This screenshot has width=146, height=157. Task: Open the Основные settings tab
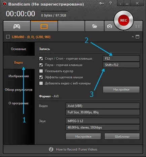(19, 49)
